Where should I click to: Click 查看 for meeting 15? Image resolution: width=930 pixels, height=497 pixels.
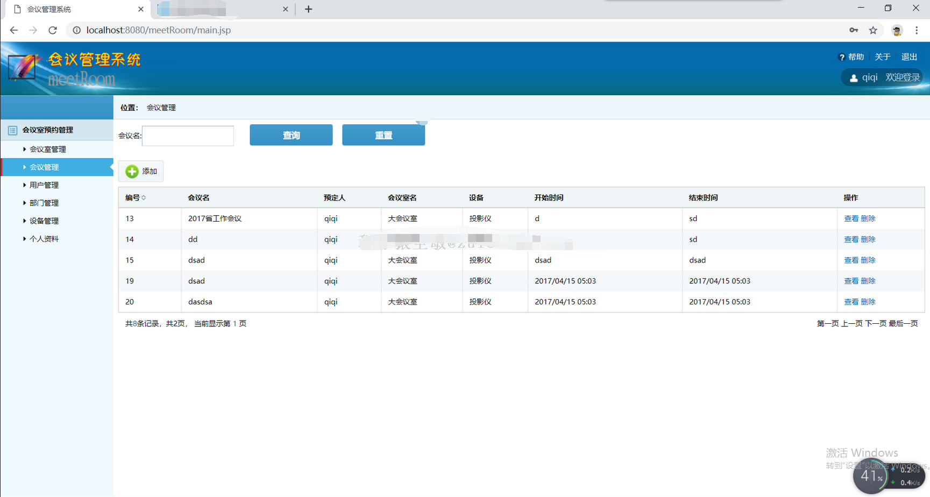pyautogui.click(x=851, y=260)
